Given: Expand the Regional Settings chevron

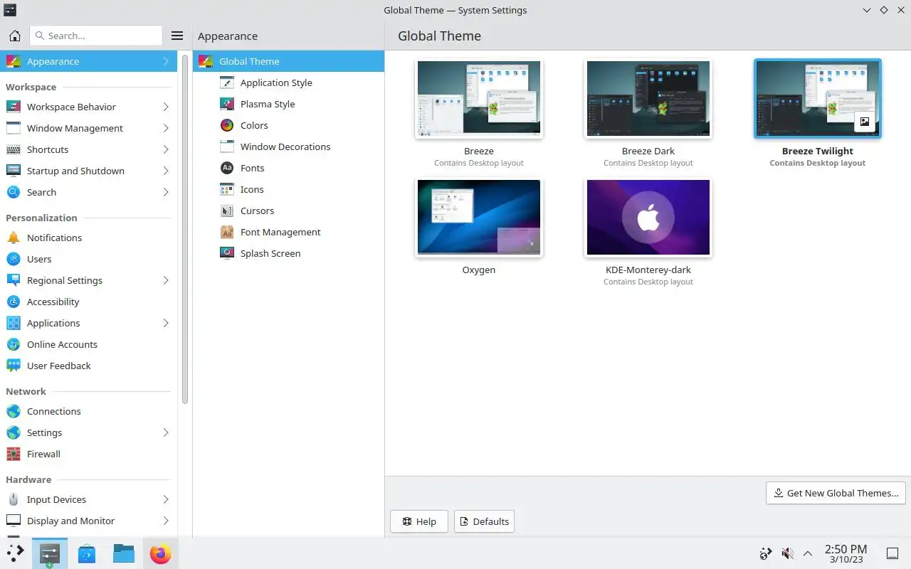Looking at the screenshot, I should 165,280.
